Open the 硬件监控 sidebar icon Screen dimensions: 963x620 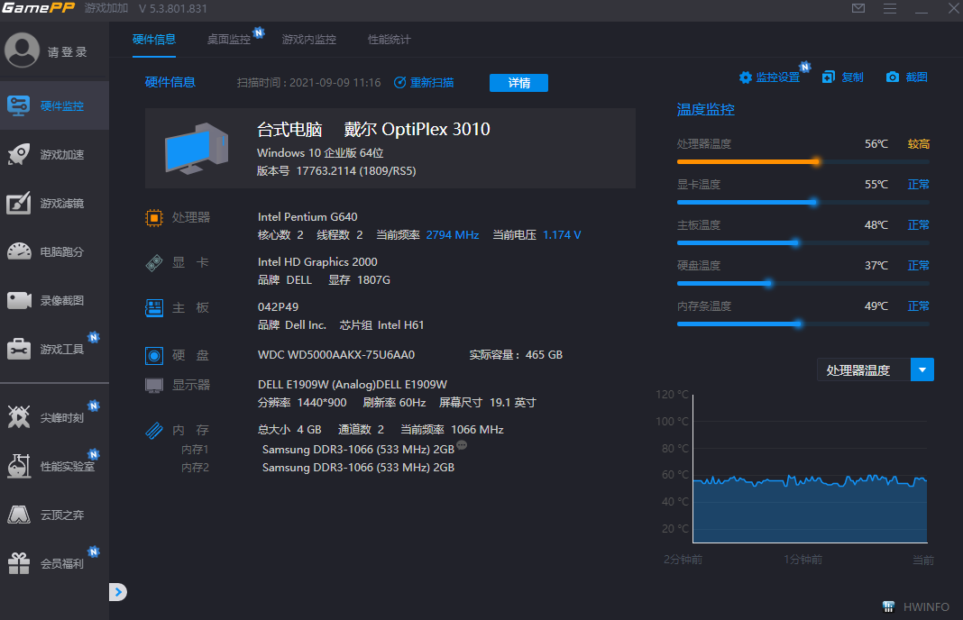(x=19, y=105)
